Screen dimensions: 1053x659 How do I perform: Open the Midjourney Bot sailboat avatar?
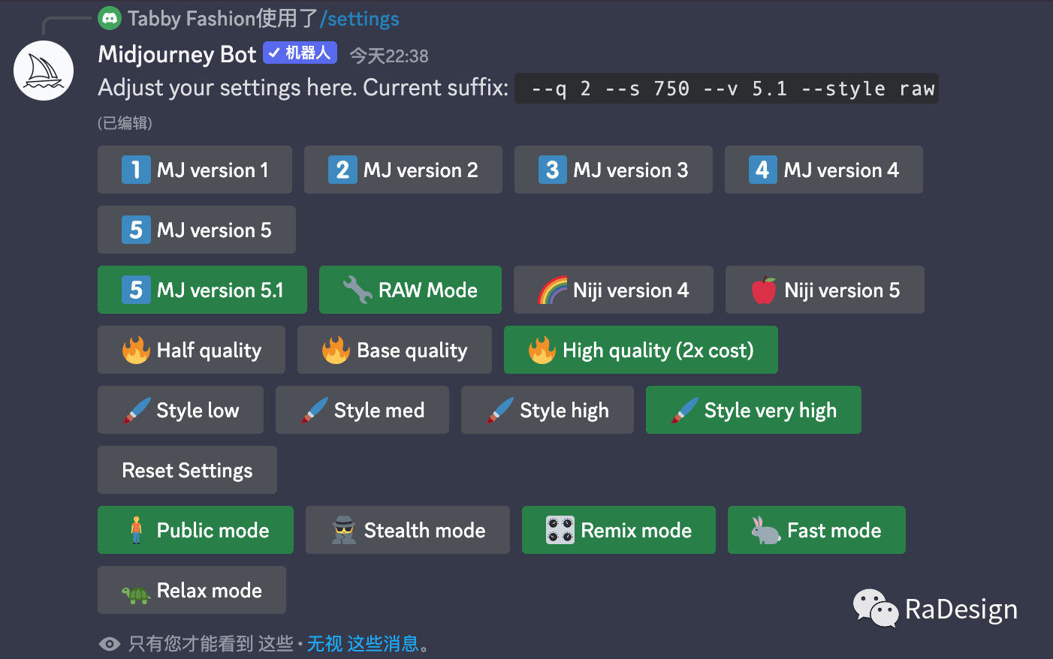[x=44, y=71]
